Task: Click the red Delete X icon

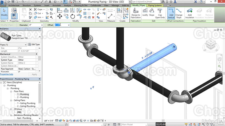Action: click(93, 17)
